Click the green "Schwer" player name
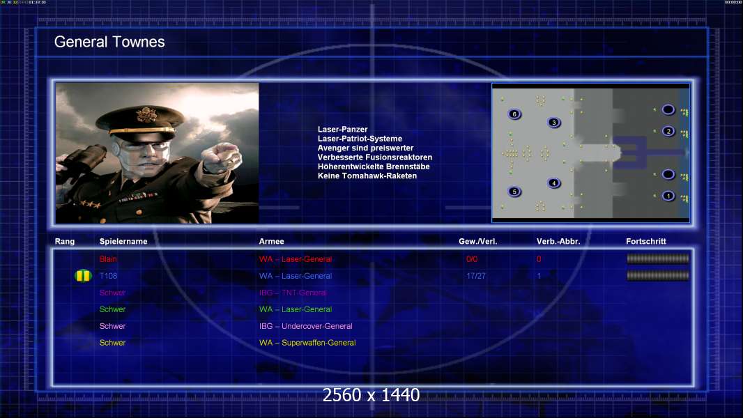This screenshot has width=743, height=418. click(x=112, y=309)
